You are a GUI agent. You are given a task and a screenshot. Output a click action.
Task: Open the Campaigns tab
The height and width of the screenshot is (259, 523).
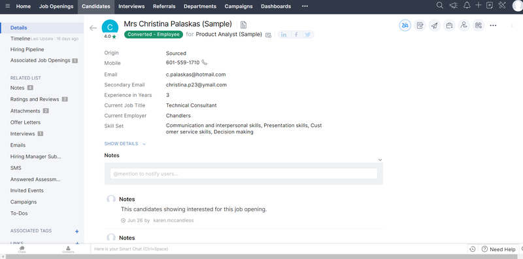pyautogui.click(x=239, y=7)
